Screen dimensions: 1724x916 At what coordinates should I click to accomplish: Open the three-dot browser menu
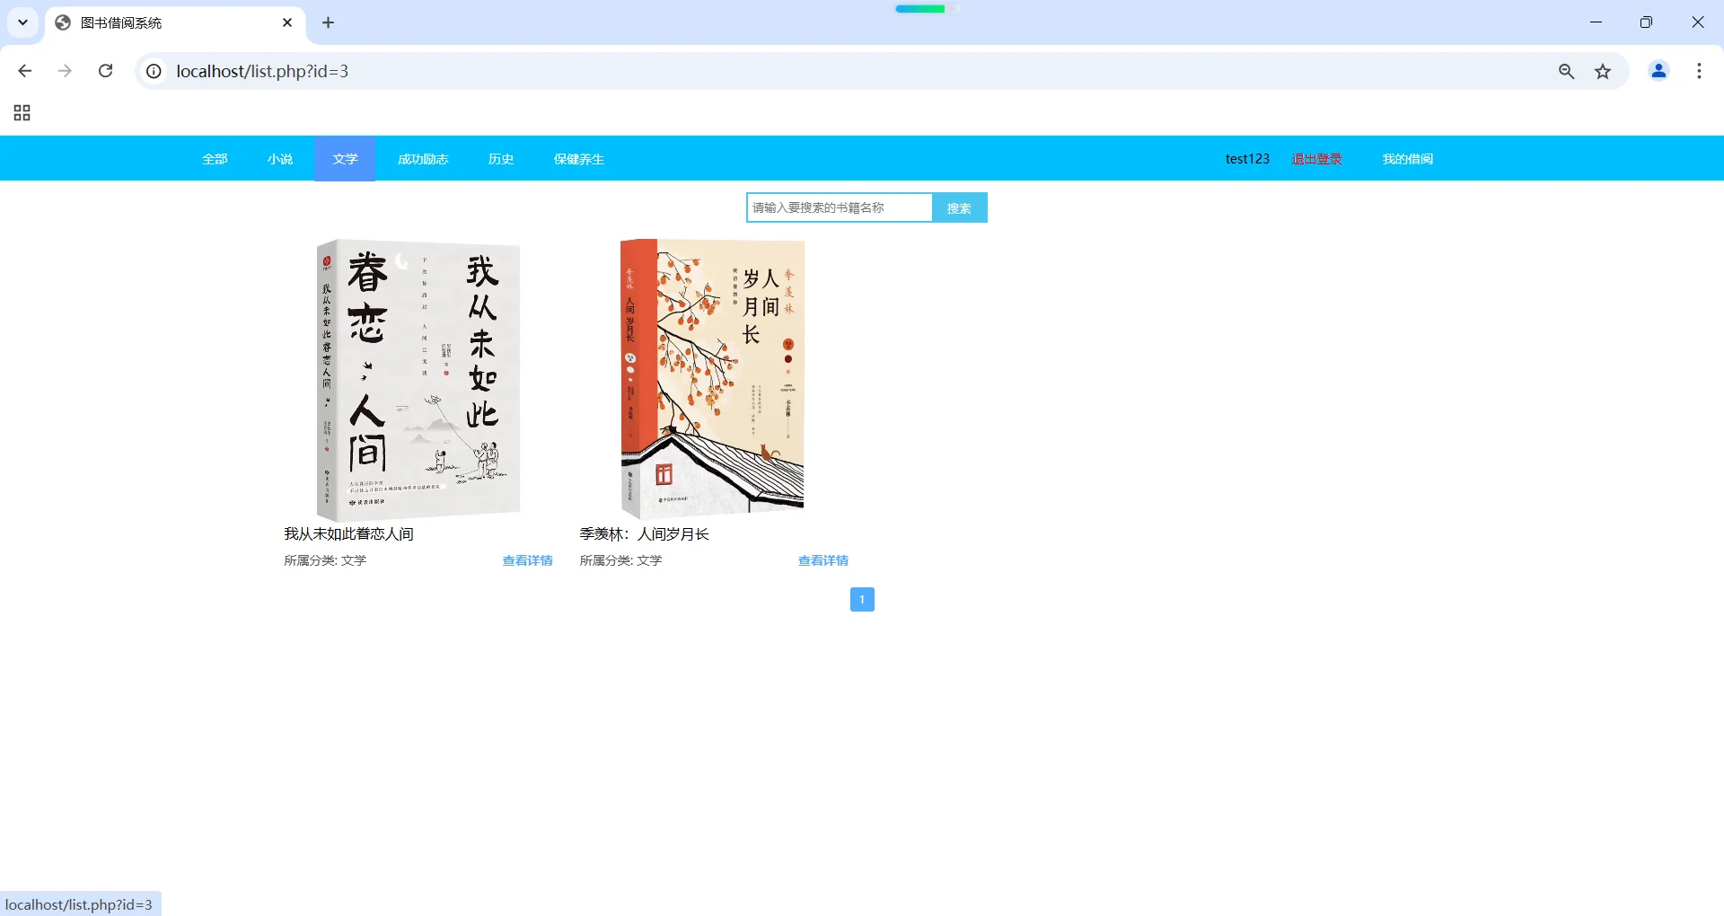1699,71
